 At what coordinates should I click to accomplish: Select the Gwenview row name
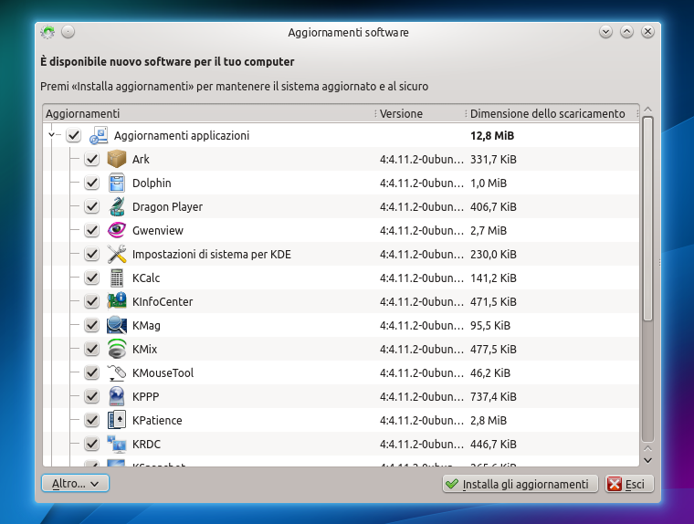[x=158, y=230]
